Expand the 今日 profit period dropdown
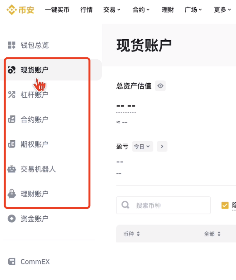Screen dimensions: 236x280 pos(143,147)
